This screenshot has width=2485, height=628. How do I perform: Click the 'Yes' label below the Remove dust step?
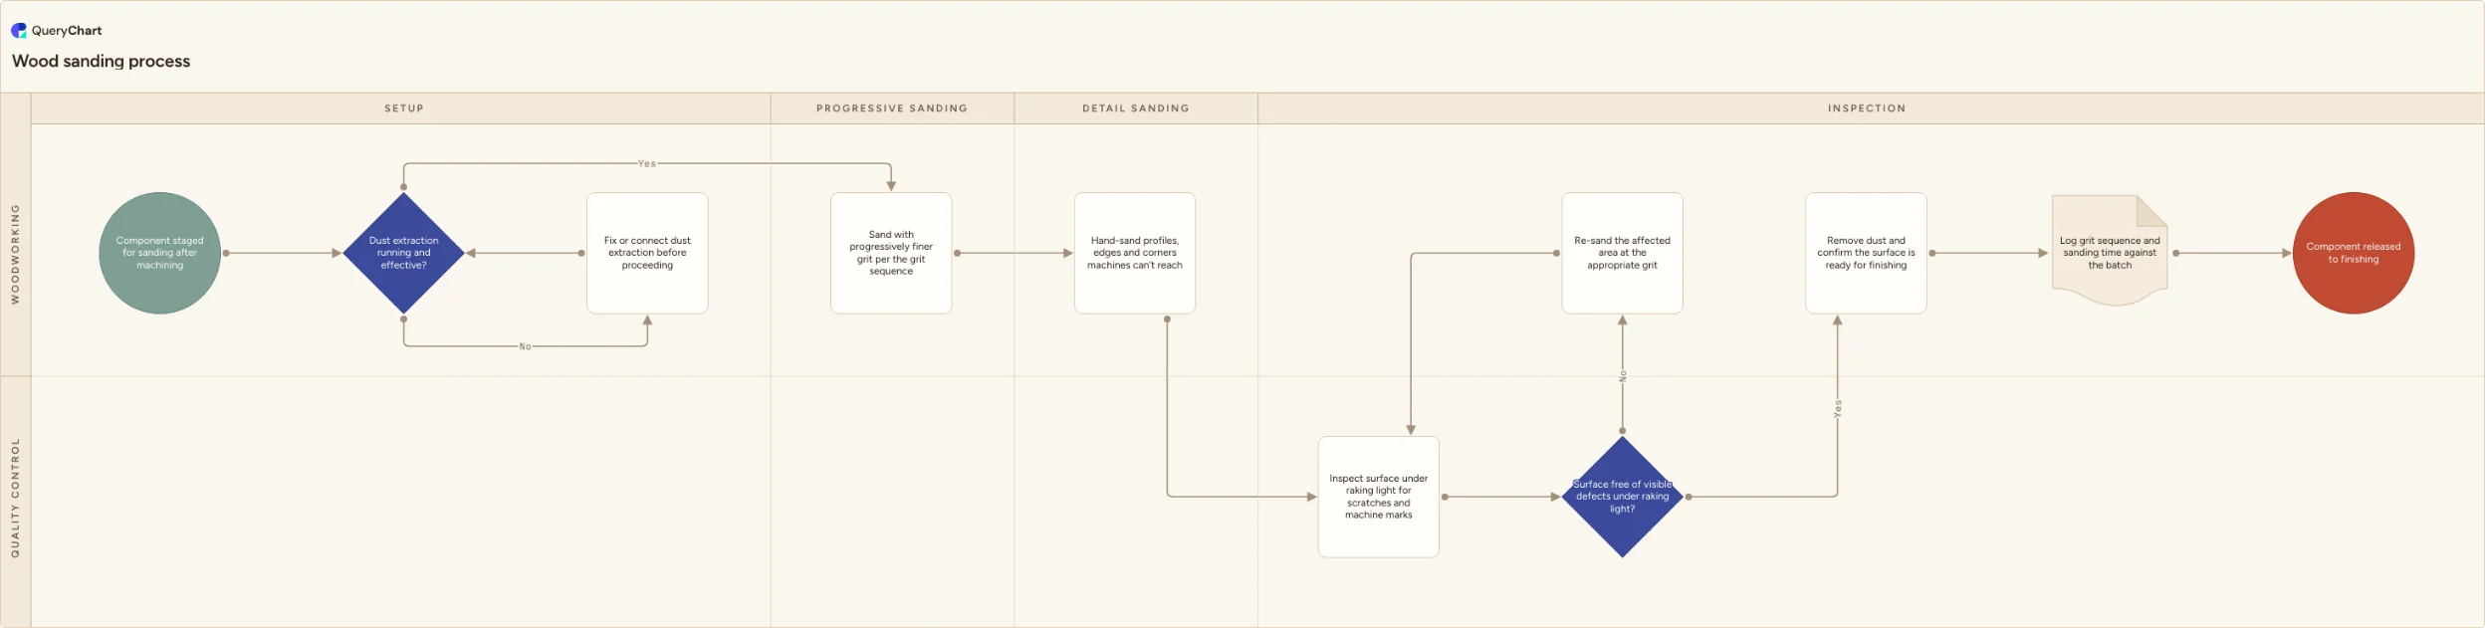(1838, 408)
